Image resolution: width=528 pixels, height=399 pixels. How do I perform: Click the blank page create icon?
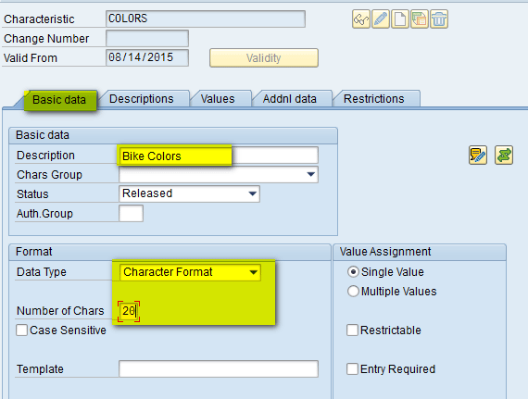pyautogui.click(x=400, y=19)
